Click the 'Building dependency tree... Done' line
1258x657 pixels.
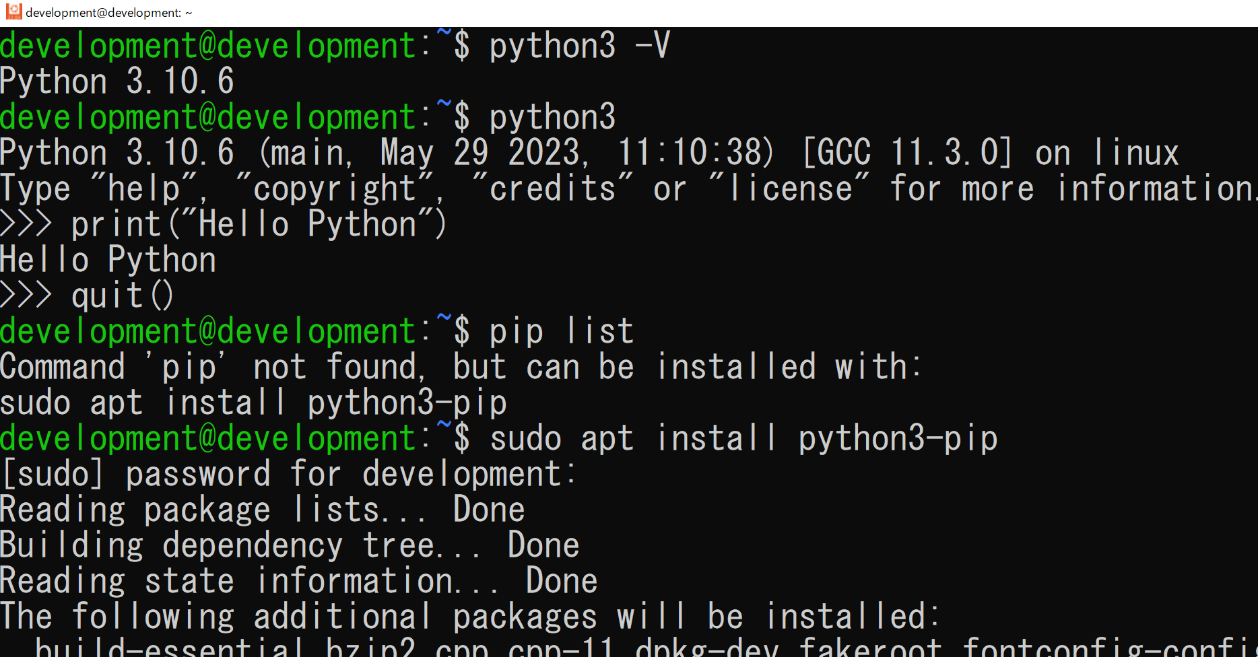coord(290,545)
